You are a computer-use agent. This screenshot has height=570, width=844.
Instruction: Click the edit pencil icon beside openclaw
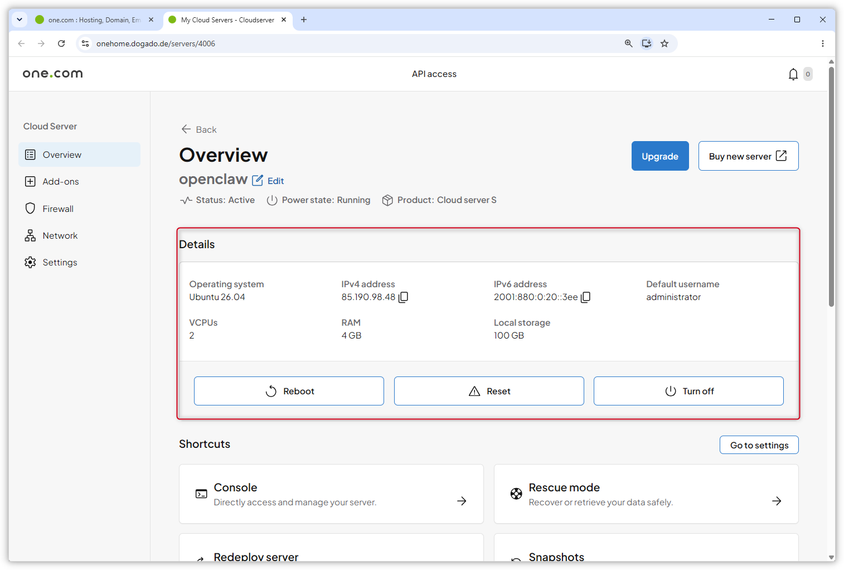(x=258, y=180)
